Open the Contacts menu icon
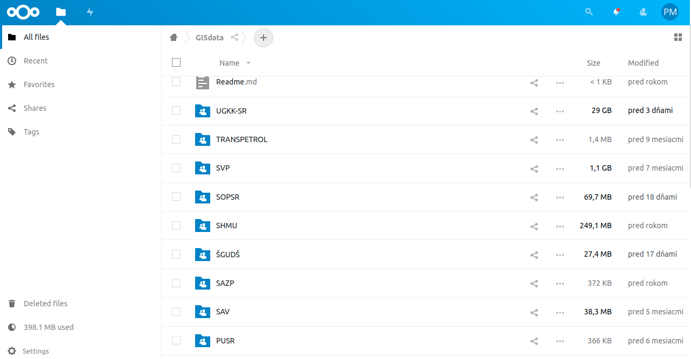The height and width of the screenshot is (359, 691). coord(642,12)
